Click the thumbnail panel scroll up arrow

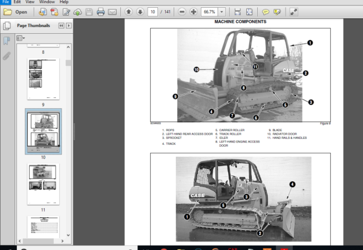[x=68, y=47]
